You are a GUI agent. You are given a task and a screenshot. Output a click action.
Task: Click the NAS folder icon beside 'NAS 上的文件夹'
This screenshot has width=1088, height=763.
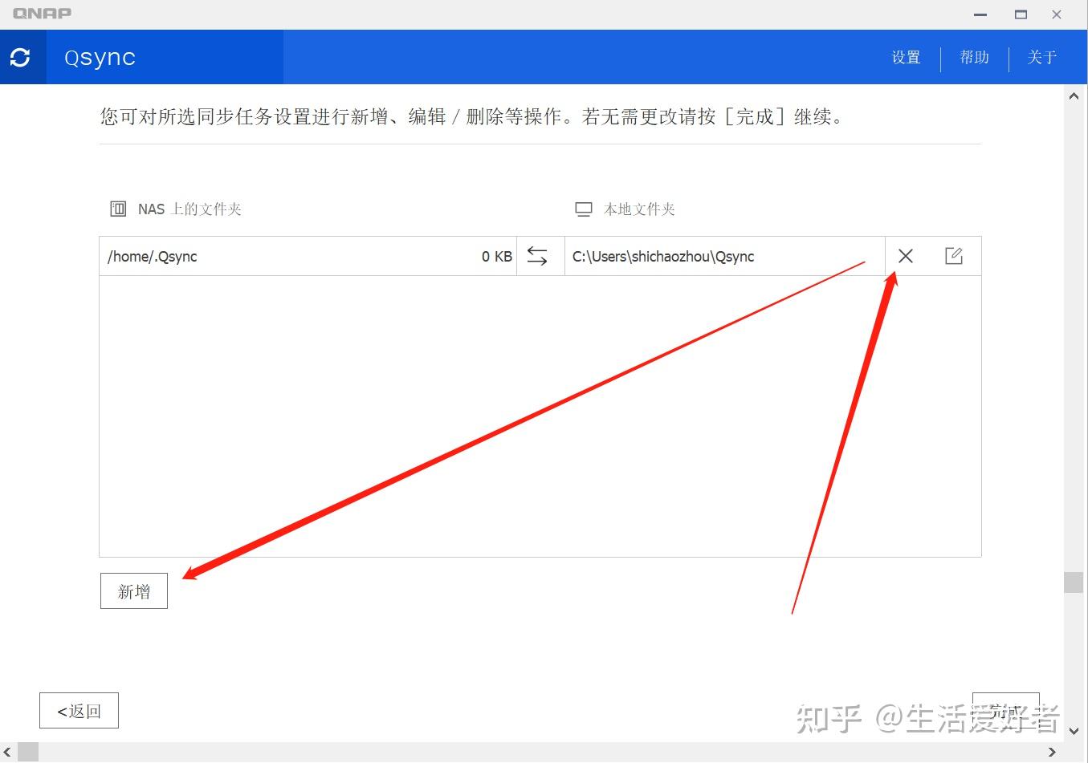(x=118, y=209)
